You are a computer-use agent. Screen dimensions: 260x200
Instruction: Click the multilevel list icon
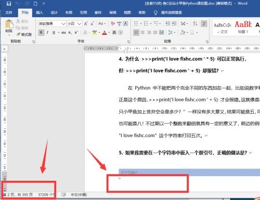(156, 23)
